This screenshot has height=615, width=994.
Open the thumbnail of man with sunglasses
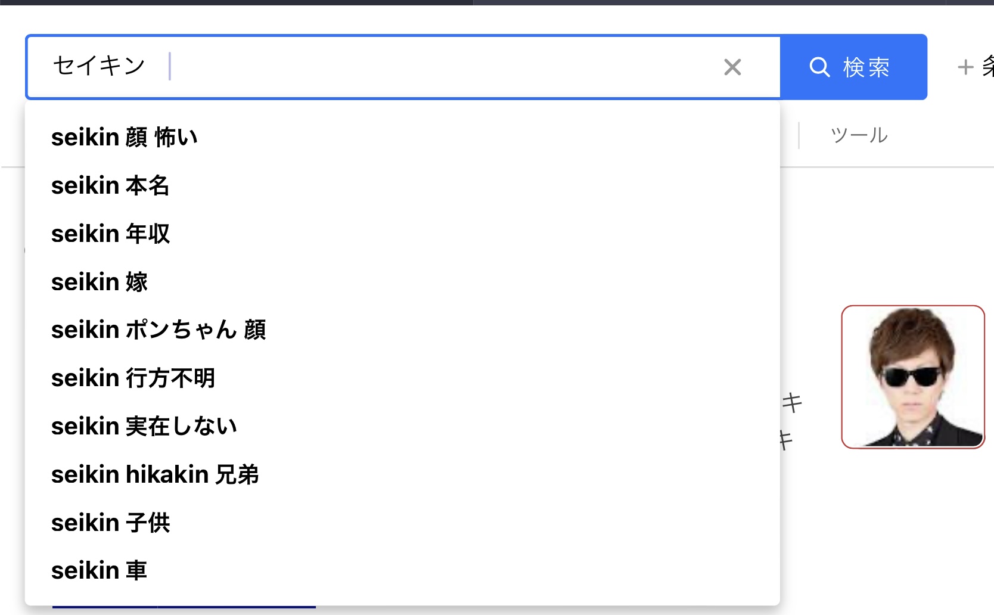coord(913,377)
